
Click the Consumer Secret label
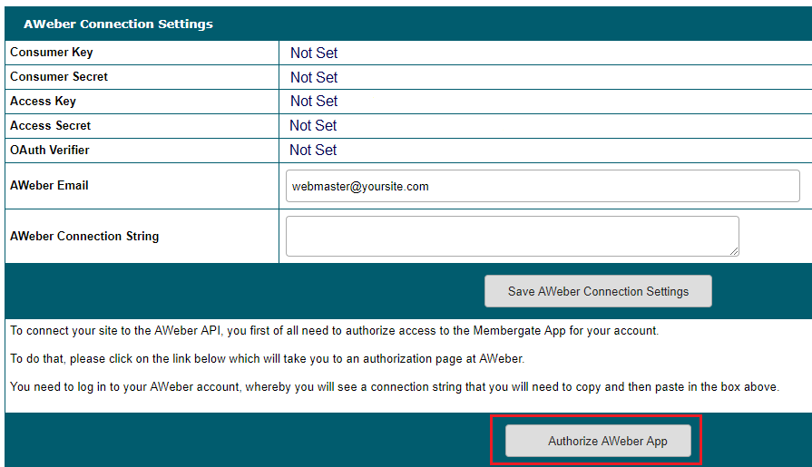pyautogui.click(x=59, y=77)
